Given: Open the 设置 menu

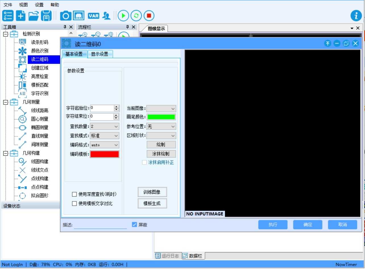Looking at the screenshot, I should click(39, 5).
